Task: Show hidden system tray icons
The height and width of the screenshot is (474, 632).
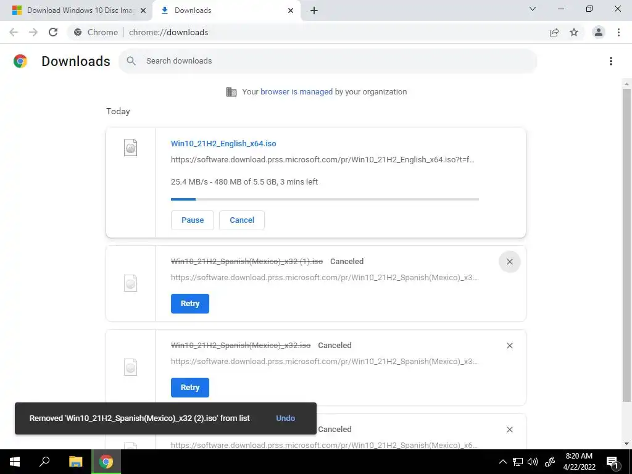Action: [502, 462]
